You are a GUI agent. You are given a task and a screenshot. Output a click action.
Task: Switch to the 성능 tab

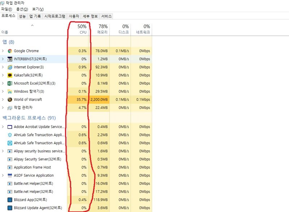(22, 16)
